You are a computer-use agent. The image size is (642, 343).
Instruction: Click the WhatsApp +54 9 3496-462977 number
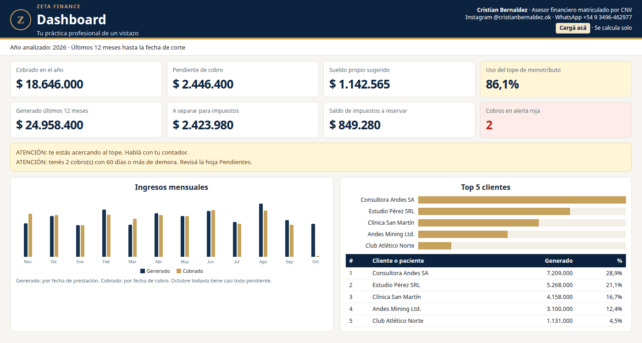point(593,17)
